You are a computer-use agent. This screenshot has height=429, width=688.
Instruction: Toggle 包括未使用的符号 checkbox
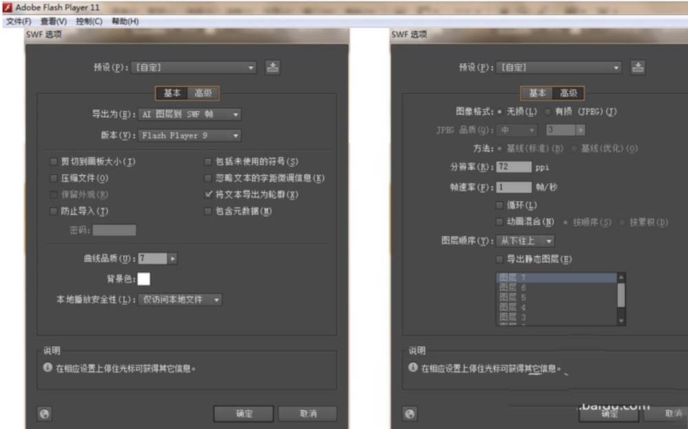[208, 162]
